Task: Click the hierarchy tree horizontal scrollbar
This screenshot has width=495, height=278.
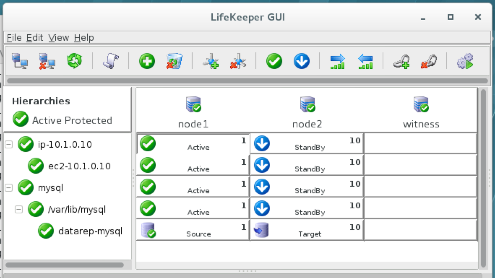Action: pos(65,265)
